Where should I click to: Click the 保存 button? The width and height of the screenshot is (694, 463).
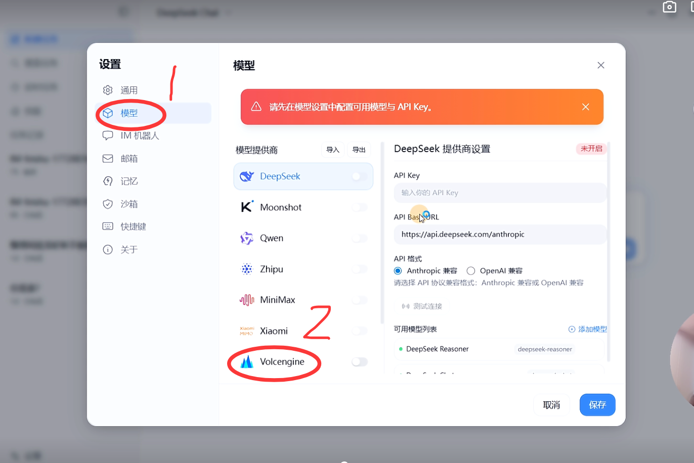(597, 405)
